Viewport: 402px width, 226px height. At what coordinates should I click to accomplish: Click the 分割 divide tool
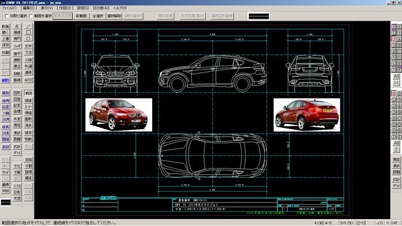tap(28, 166)
